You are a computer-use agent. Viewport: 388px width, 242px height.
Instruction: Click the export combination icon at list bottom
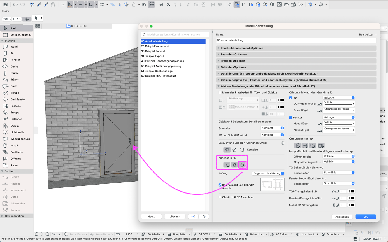point(204,217)
